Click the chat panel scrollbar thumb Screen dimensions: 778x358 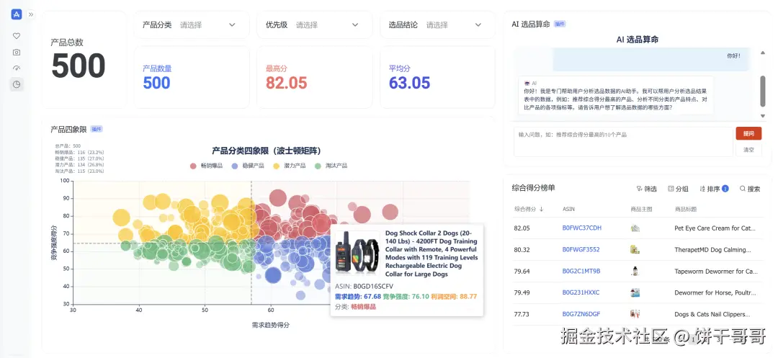763,91
